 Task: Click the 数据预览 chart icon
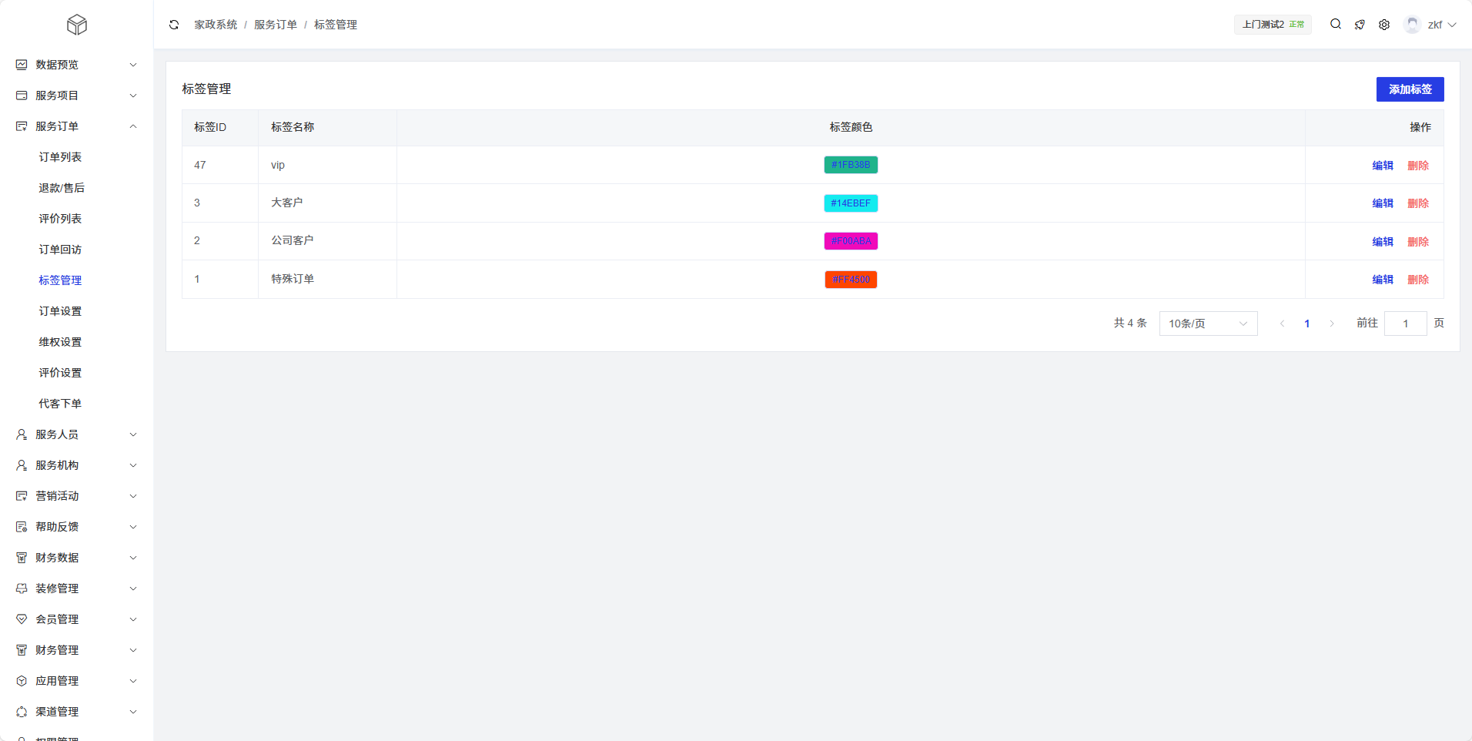coord(22,65)
